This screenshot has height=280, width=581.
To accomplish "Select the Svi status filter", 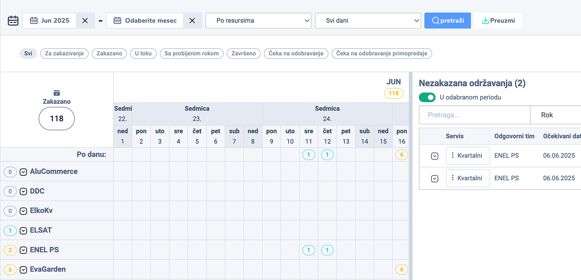I will (x=28, y=54).
